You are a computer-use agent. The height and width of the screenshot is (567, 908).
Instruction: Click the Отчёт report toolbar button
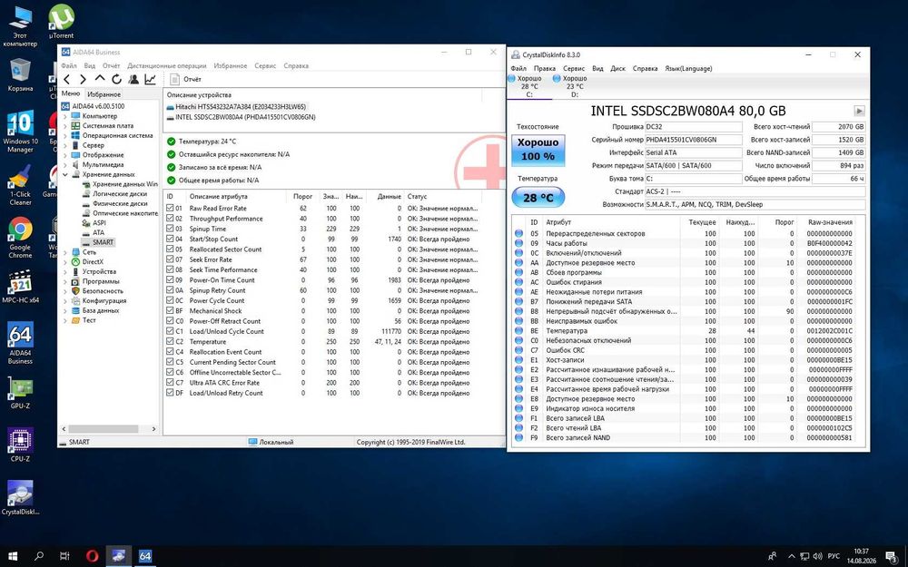click(x=186, y=79)
